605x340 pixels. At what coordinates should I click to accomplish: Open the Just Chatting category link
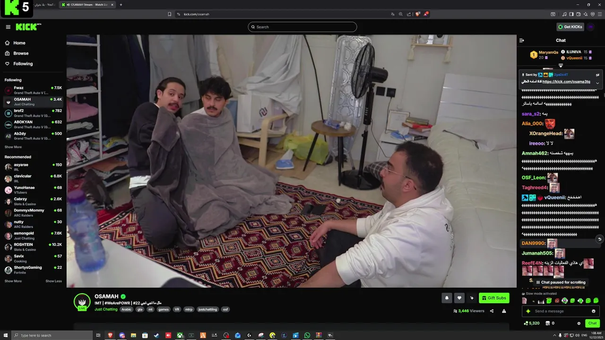click(106, 309)
